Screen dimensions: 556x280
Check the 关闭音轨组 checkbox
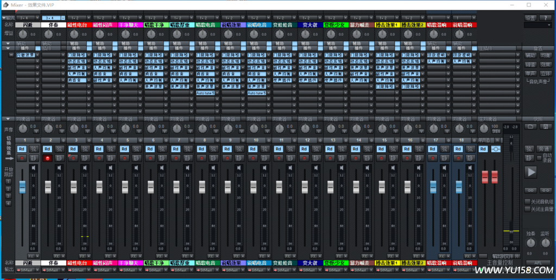527,201
